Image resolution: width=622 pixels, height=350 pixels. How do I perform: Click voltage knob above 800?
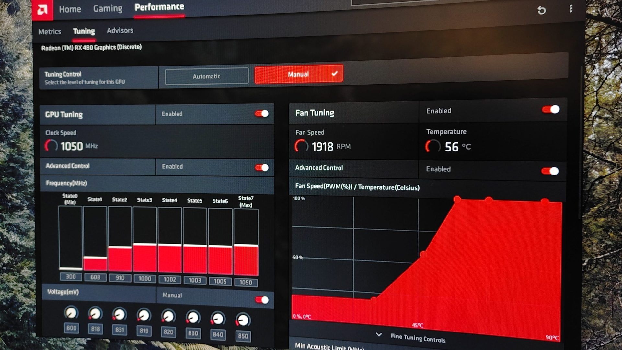coord(71,313)
